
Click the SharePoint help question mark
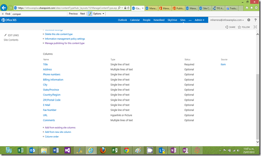point(255,20)
